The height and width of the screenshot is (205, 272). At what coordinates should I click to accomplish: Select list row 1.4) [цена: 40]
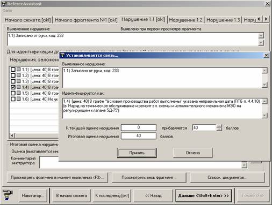[34, 87]
